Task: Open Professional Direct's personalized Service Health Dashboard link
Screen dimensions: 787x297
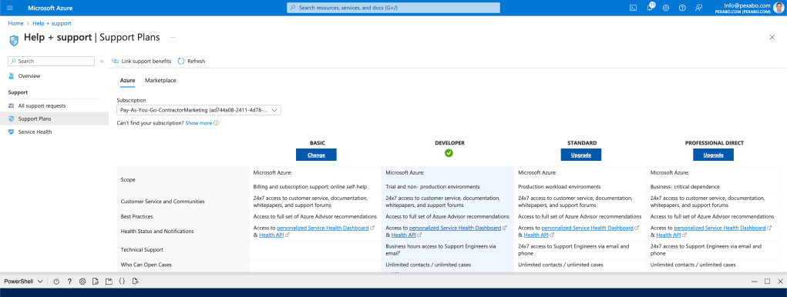Action: [720, 228]
